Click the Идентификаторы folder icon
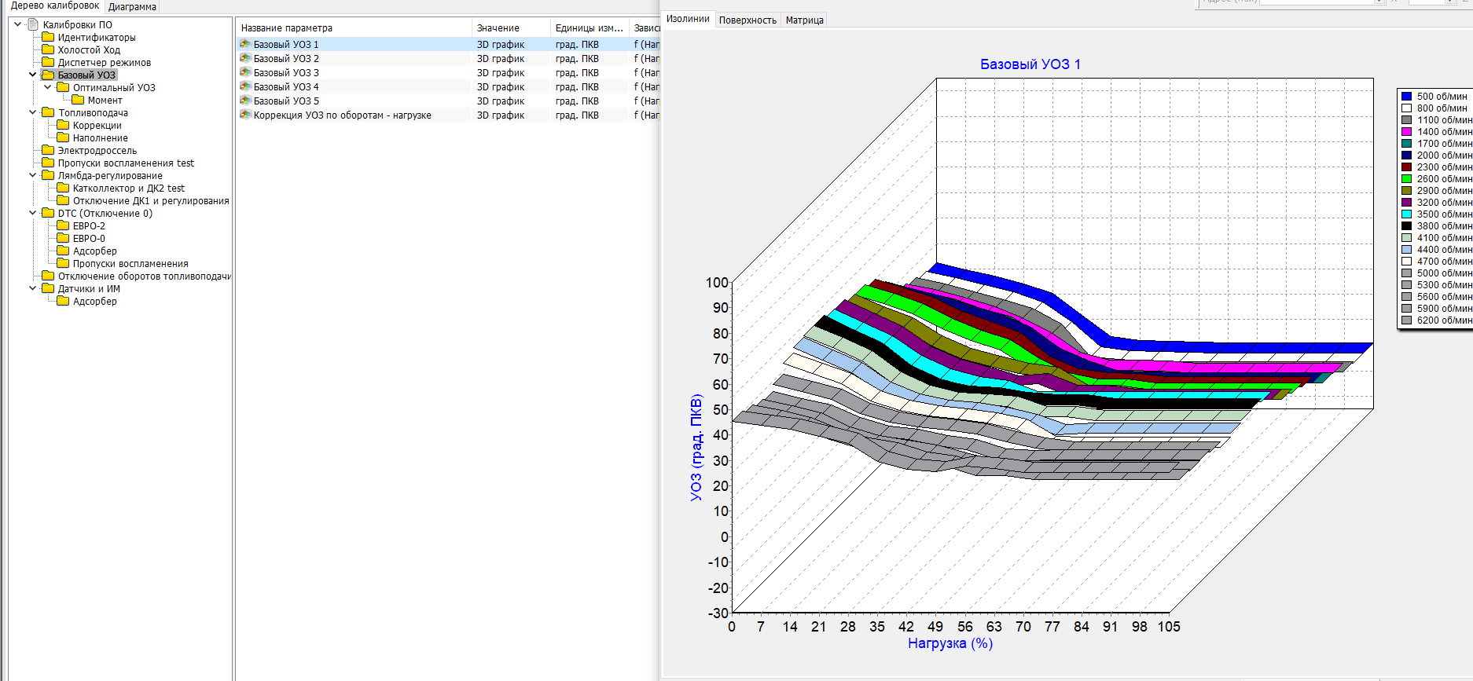Viewport: 1473px width, 681px height. (x=48, y=37)
